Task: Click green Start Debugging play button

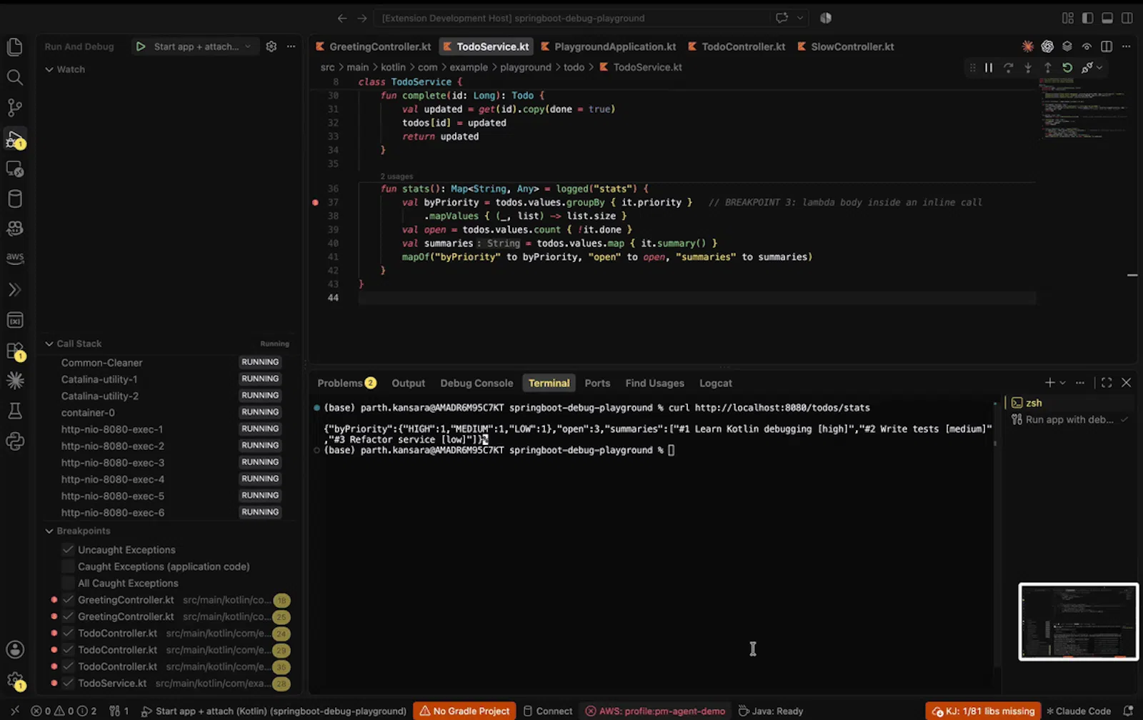Action: 141,46
